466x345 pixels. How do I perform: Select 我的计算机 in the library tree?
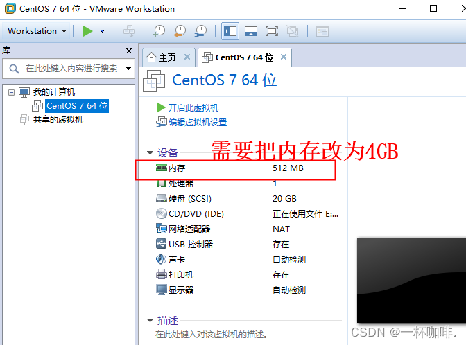pyautogui.click(x=54, y=91)
